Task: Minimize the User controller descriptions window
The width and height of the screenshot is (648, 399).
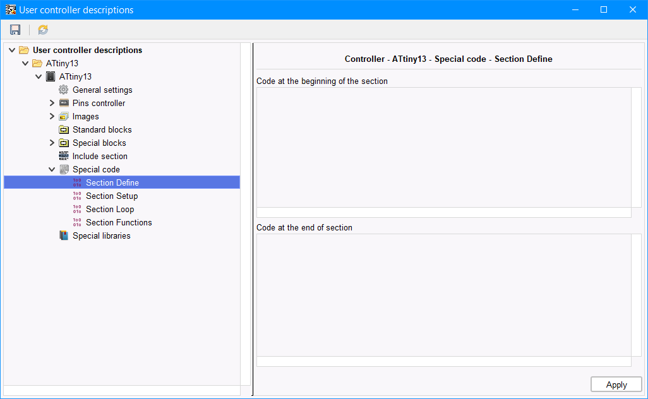Action: click(x=575, y=9)
